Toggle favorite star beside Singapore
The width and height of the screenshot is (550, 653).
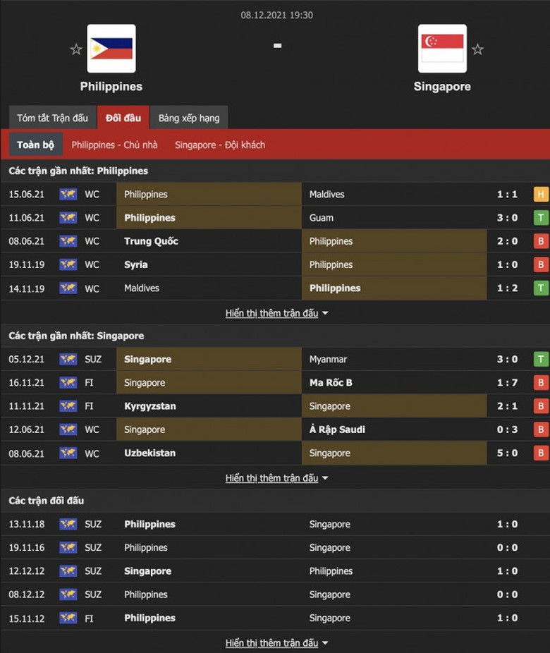tap(477, 49)
